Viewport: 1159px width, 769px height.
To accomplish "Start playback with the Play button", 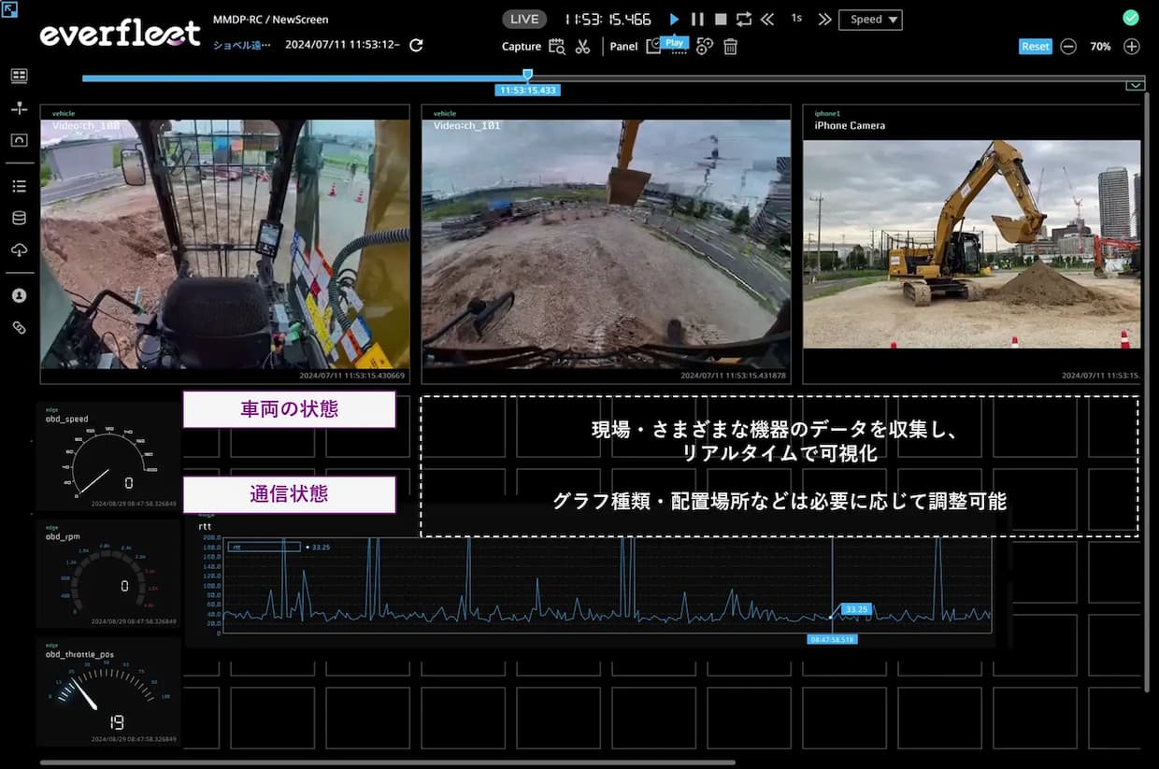I will [x=674, y=19].
